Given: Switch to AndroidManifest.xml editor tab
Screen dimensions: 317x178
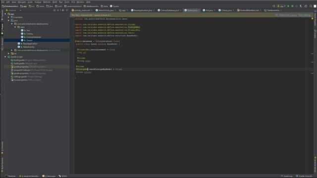Looking at the screenshot, I should [x=249, y=10].
